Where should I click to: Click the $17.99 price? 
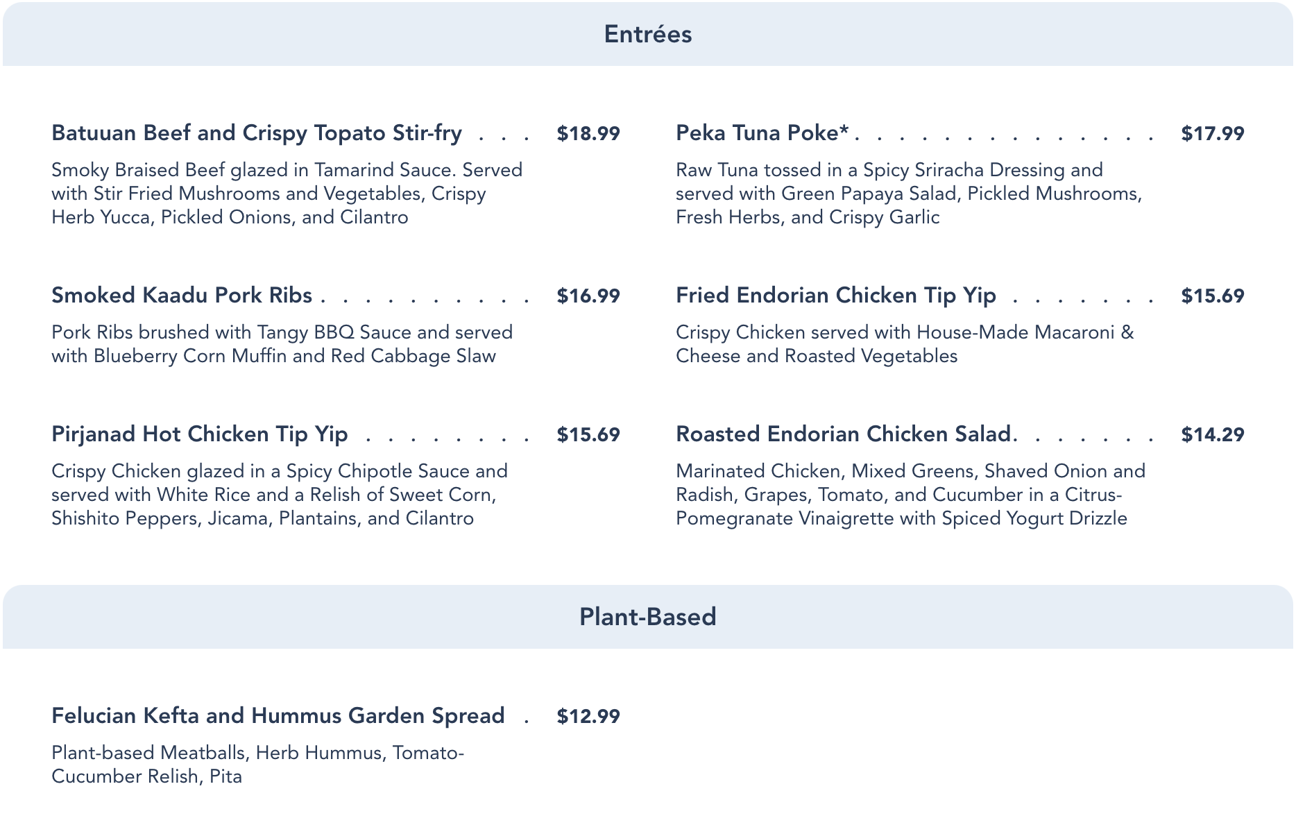click(1212, 133)
